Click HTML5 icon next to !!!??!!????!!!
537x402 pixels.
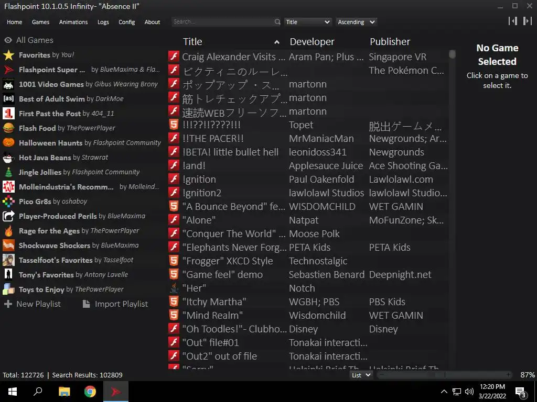(174, 125)
